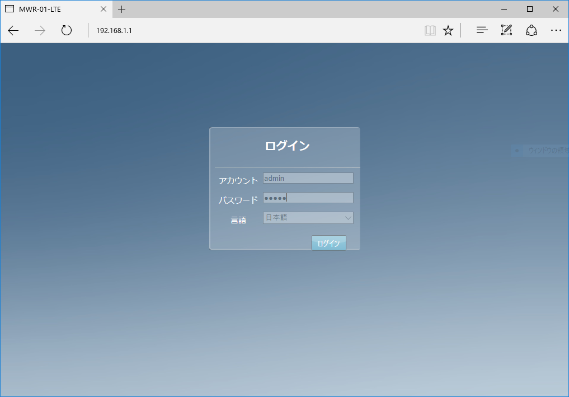Refresh the 192.168.1.1 page
569x397 pixels.
(x=67, y=31)
